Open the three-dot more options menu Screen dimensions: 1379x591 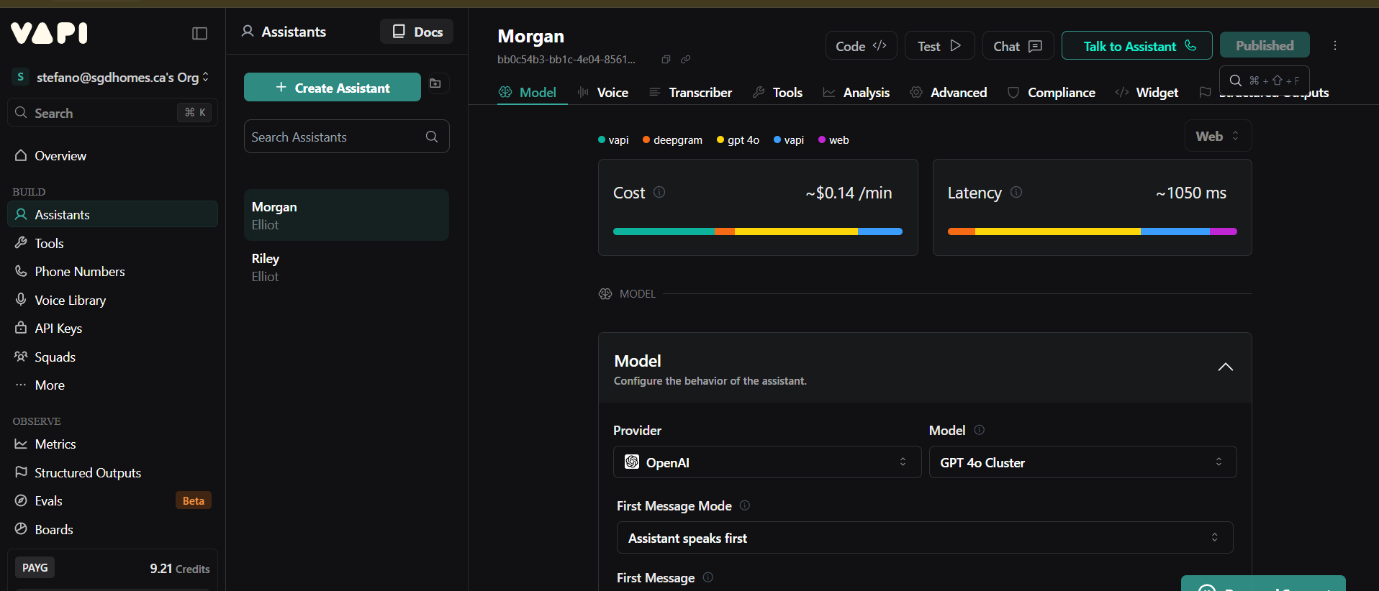pyautogui.click(x=1335, y=45)
